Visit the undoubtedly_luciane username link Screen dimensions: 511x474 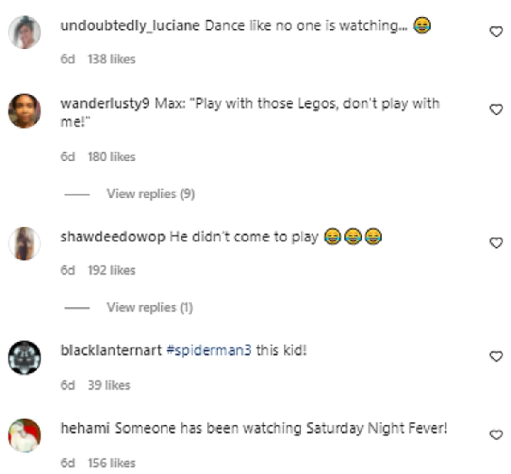[130, 26]
